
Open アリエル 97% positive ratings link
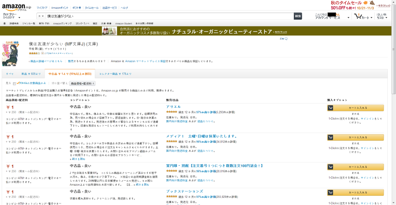pos(206,112)
